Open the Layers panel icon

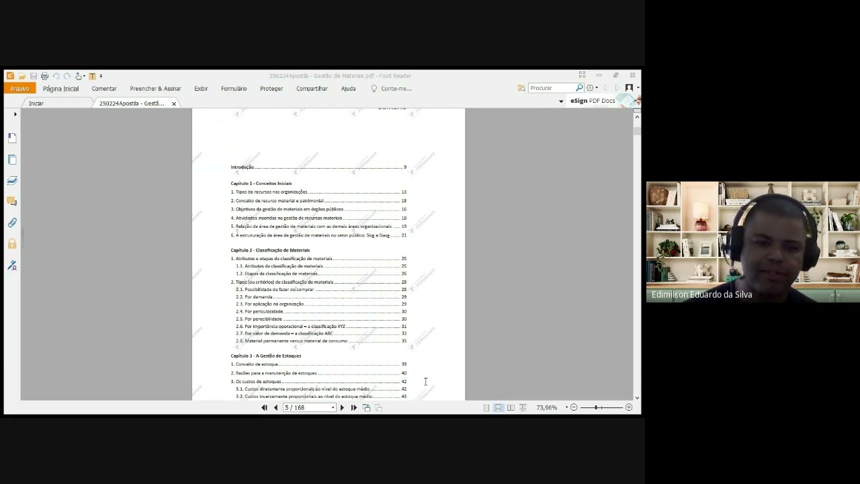coord(12,180)
